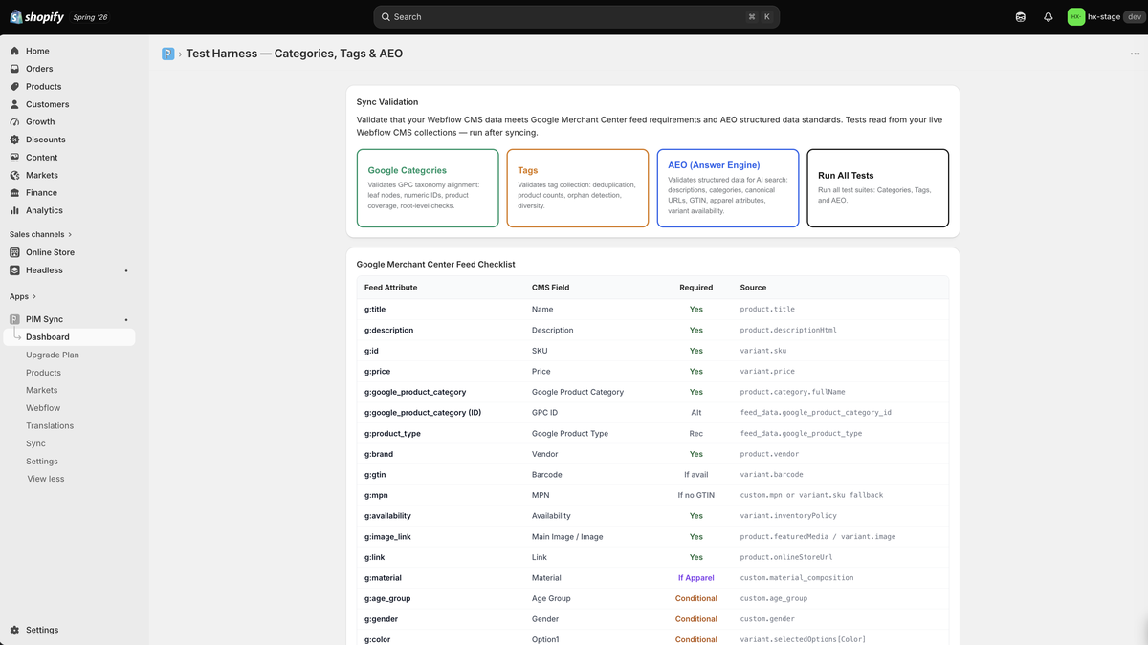The width and height of the screenshot is (1148, 645).
Task: Run the Google Categories test suite
Action: (428, 188)
